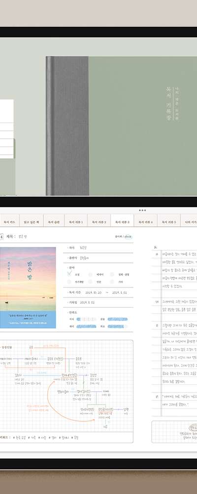Click the 기록일 record date field

[x=98, y=302]
